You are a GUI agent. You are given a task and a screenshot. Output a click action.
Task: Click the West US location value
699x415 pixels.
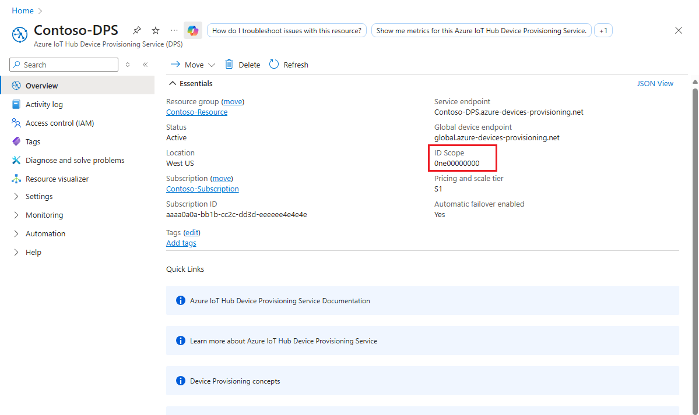(x=180, y=164)
